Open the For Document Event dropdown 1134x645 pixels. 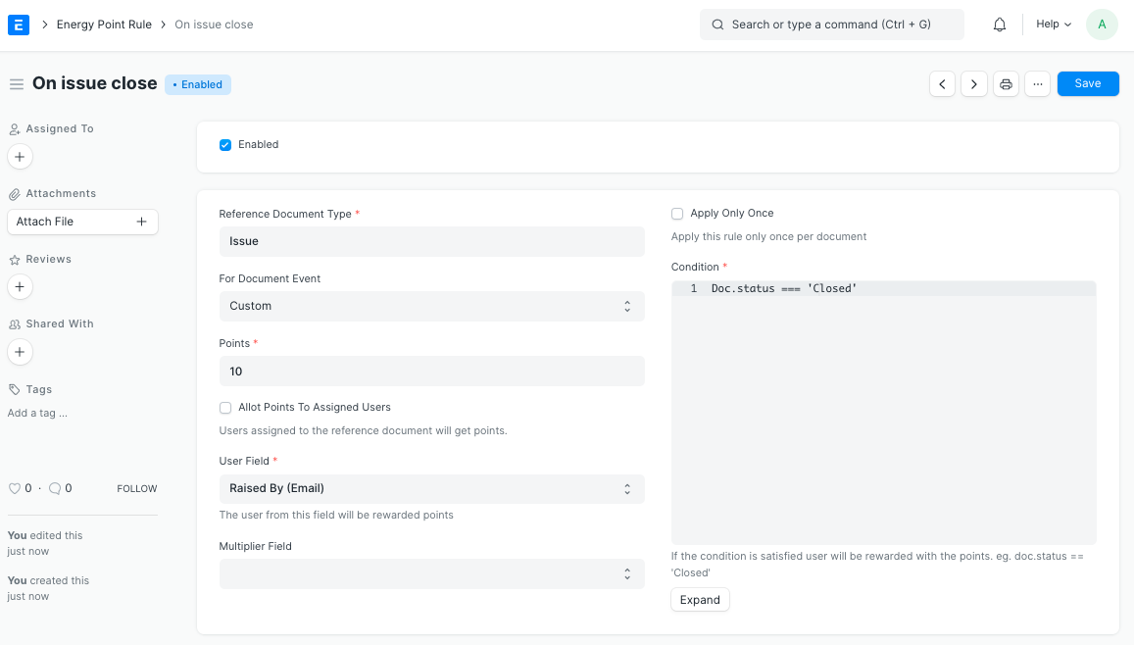(431, 306)
